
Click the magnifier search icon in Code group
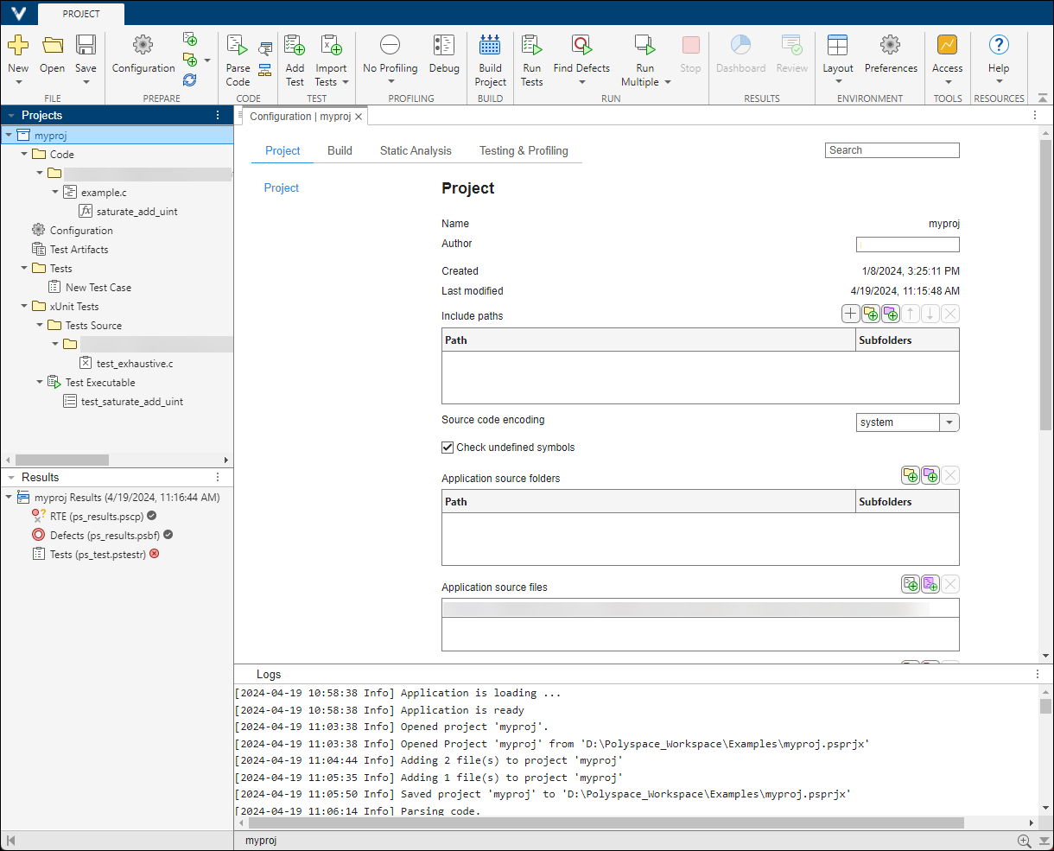pyautogui.click(x=265, y=49)
